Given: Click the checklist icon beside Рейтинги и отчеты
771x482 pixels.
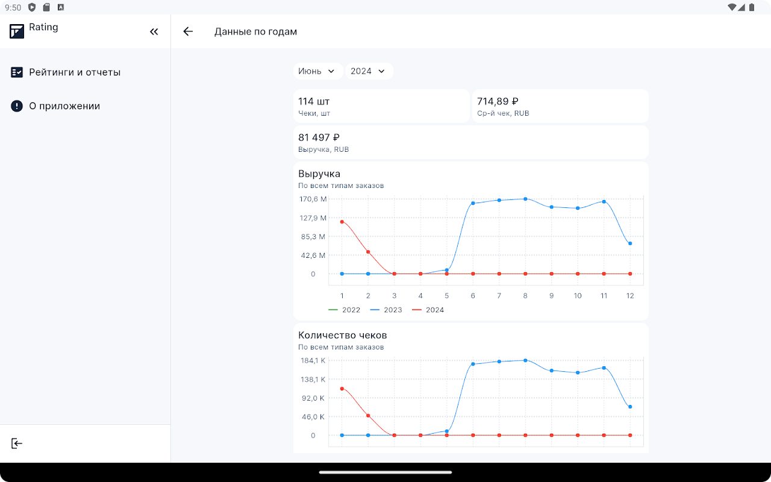Looking at the screenshot, I should 17,72.
